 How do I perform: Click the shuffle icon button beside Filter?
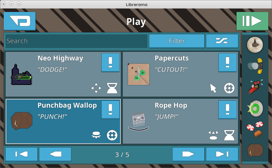click(x=222, y=41)
